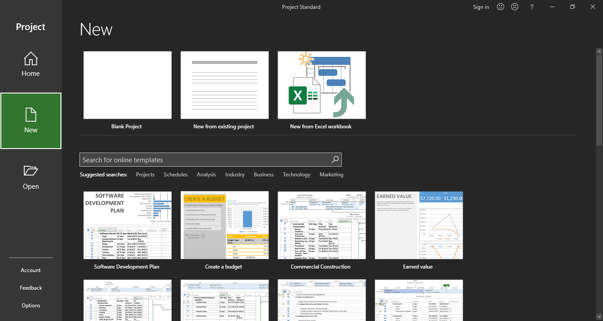Click the scrollbar down arrow
Viewport: 603px width, 321px height.
click(599, 317)
